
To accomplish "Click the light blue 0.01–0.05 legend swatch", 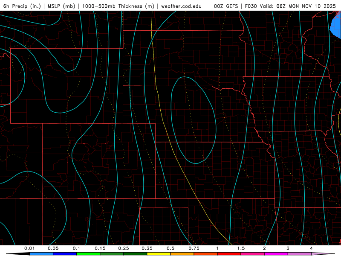I will tap(41, 254).
